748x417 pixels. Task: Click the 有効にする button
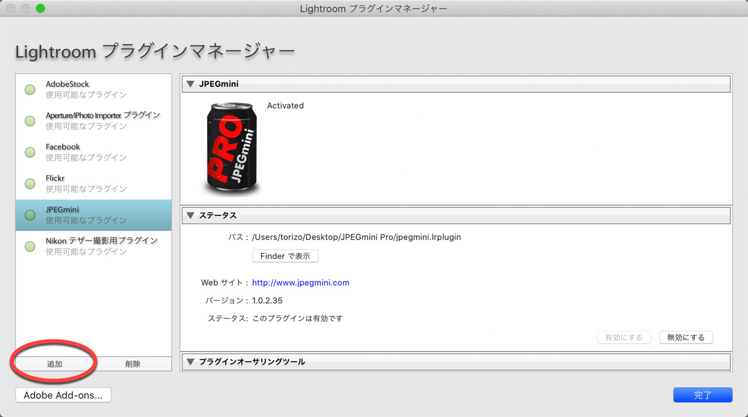[x=624, y=338]
